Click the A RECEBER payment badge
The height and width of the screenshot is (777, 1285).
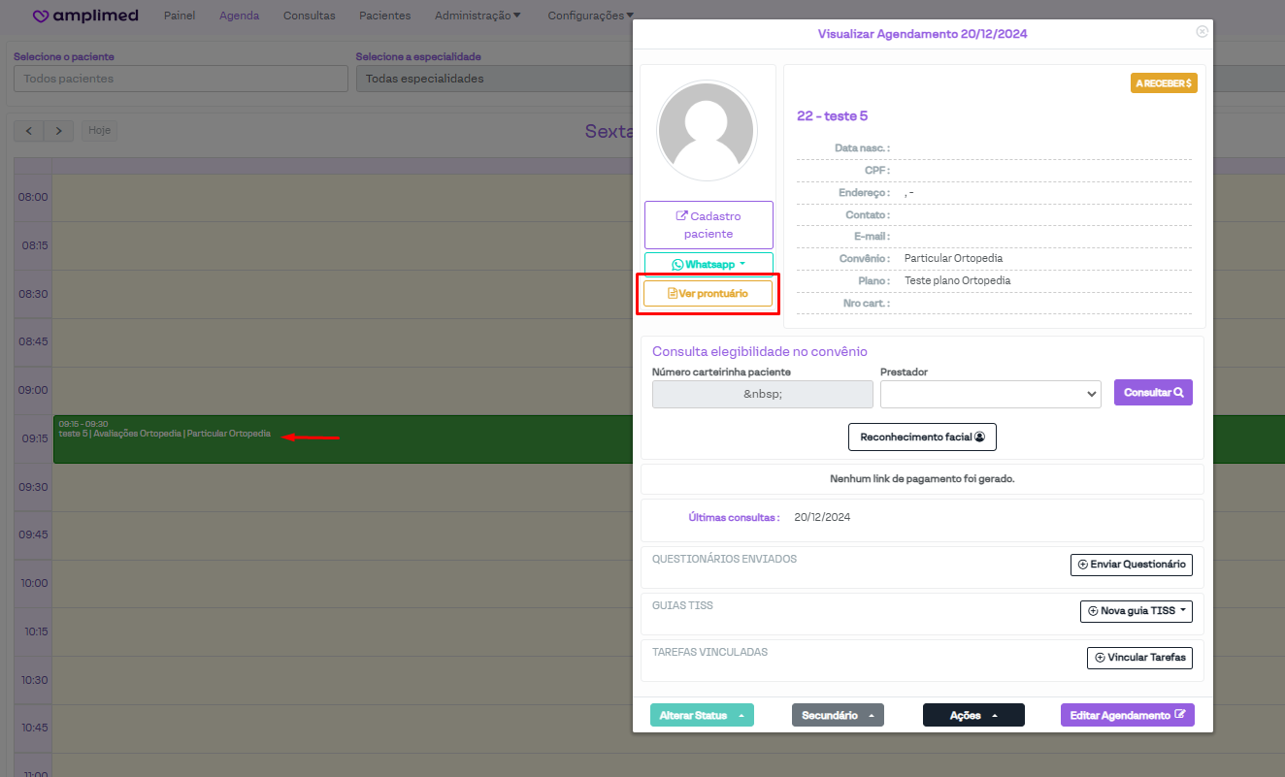click(x=1164, y=83)
